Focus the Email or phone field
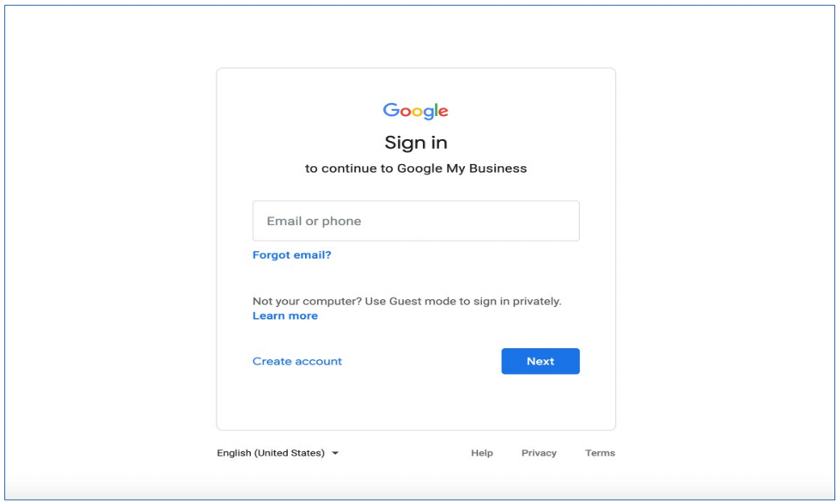Viewport: 837px width, 502px height. coord(416,221)
